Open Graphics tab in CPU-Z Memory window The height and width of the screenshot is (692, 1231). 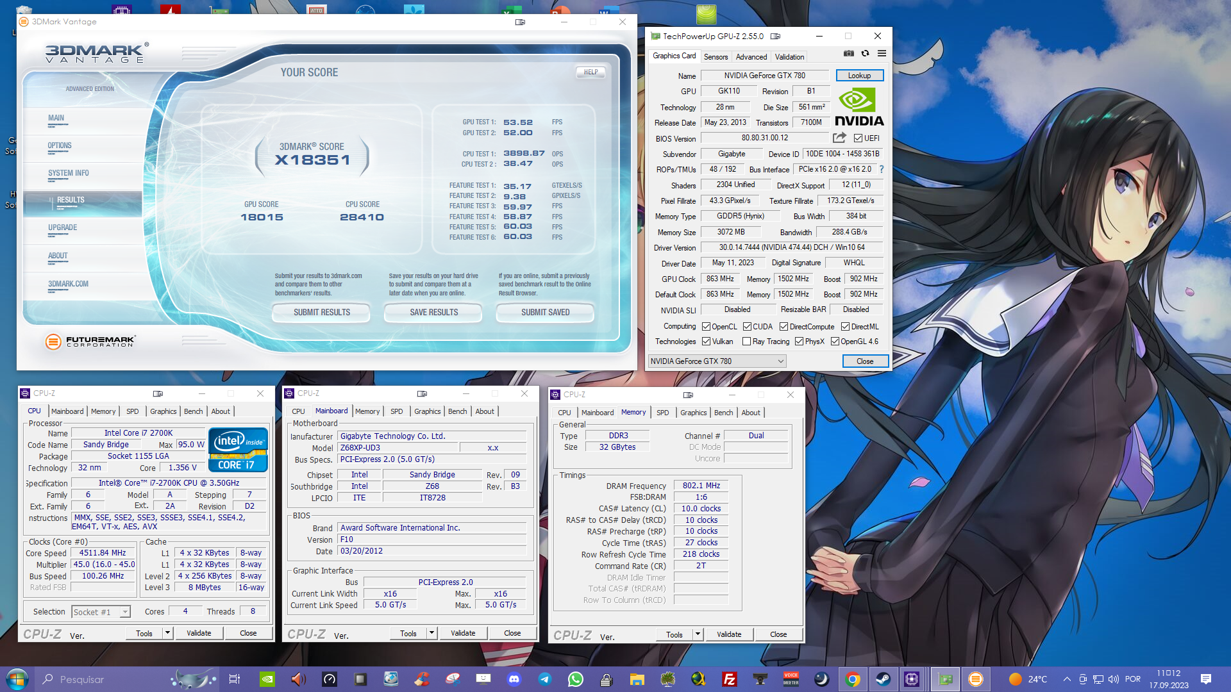(693, 413)
